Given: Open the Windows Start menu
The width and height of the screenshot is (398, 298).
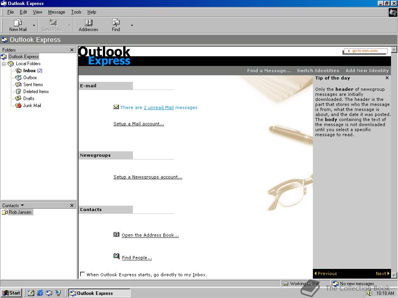Looking at the screenshot, I should [x=11, y=293].
